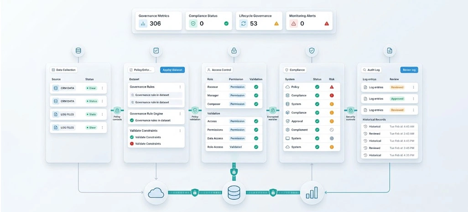Click the red circle risk indicator in Compliance panel

tap(332, 96)
